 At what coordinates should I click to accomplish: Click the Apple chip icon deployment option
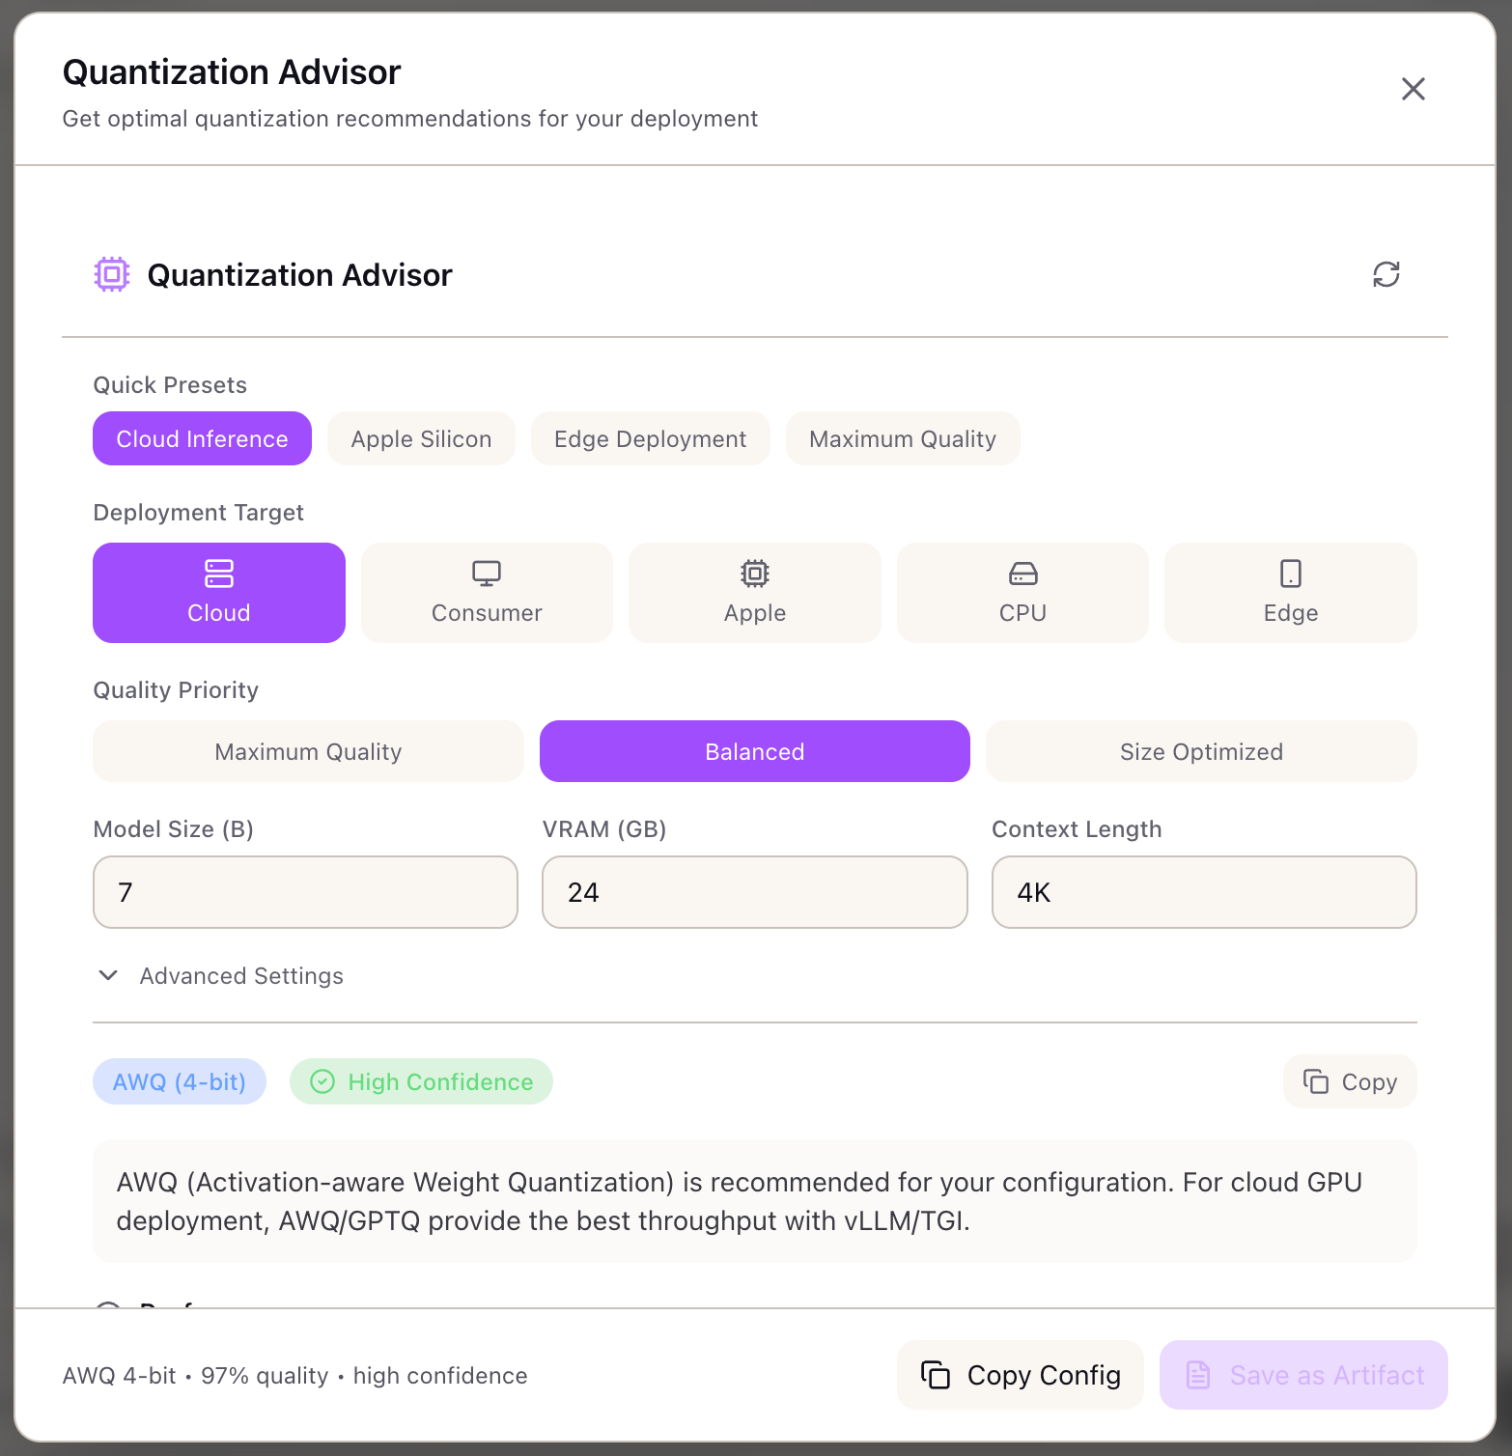pyautogui.click(x=754, y=573)
